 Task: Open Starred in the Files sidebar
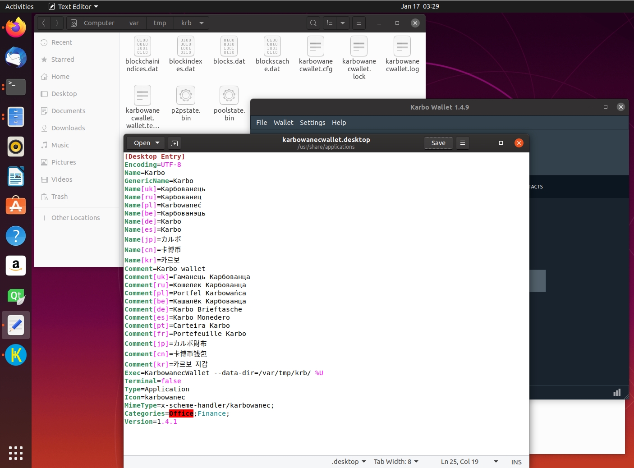(77, 60)
